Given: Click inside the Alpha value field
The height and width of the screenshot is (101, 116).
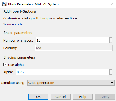Looking at the screenshot, I should click(x=62, y=72).
